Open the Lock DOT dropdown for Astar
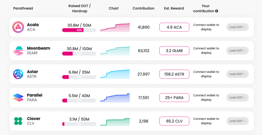262x135 pixels. click(237, 74)
